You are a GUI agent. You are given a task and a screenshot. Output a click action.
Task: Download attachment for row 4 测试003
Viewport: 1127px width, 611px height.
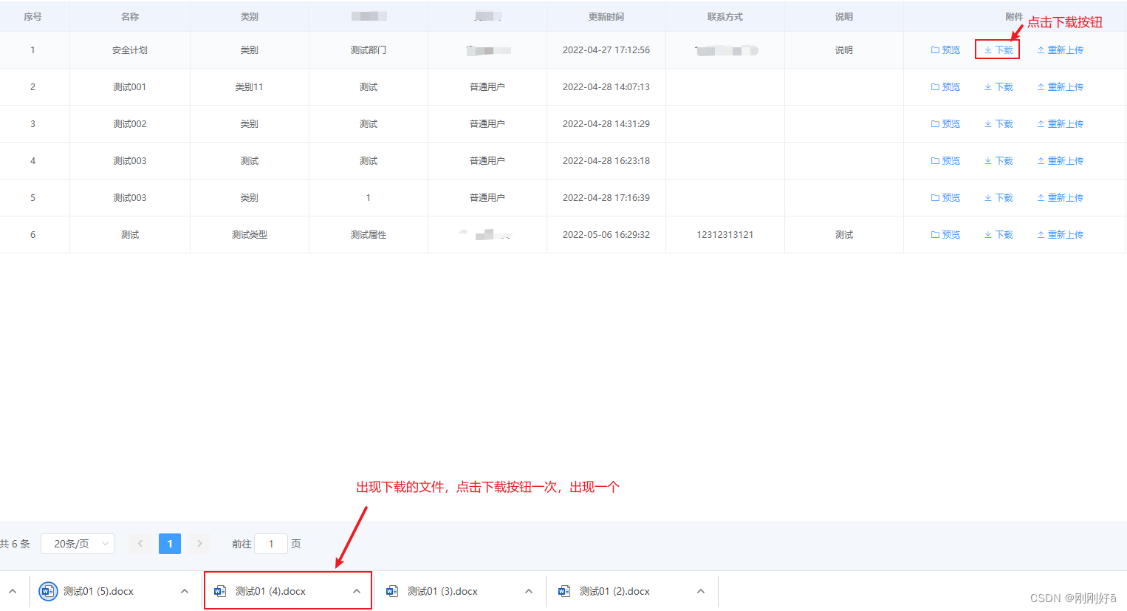coord(998,161)
